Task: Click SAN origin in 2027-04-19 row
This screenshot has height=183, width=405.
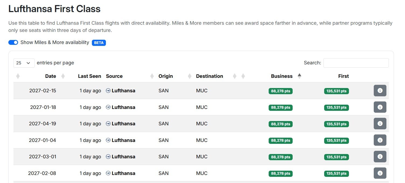Action: click(164, 124)
